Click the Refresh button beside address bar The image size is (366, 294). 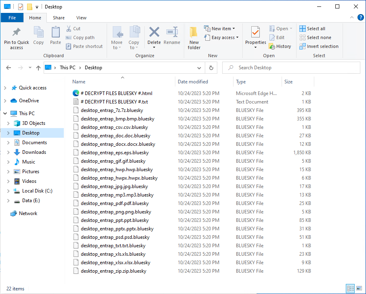pos(211,68)
